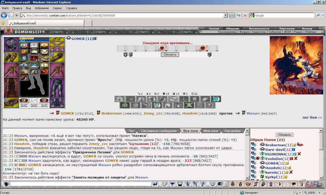Image resolution: width=326 pixels, height=195 pixels.
Task: Click the eraser clear-chat icon
Action: pyautogui.click(x=165, y=184)
